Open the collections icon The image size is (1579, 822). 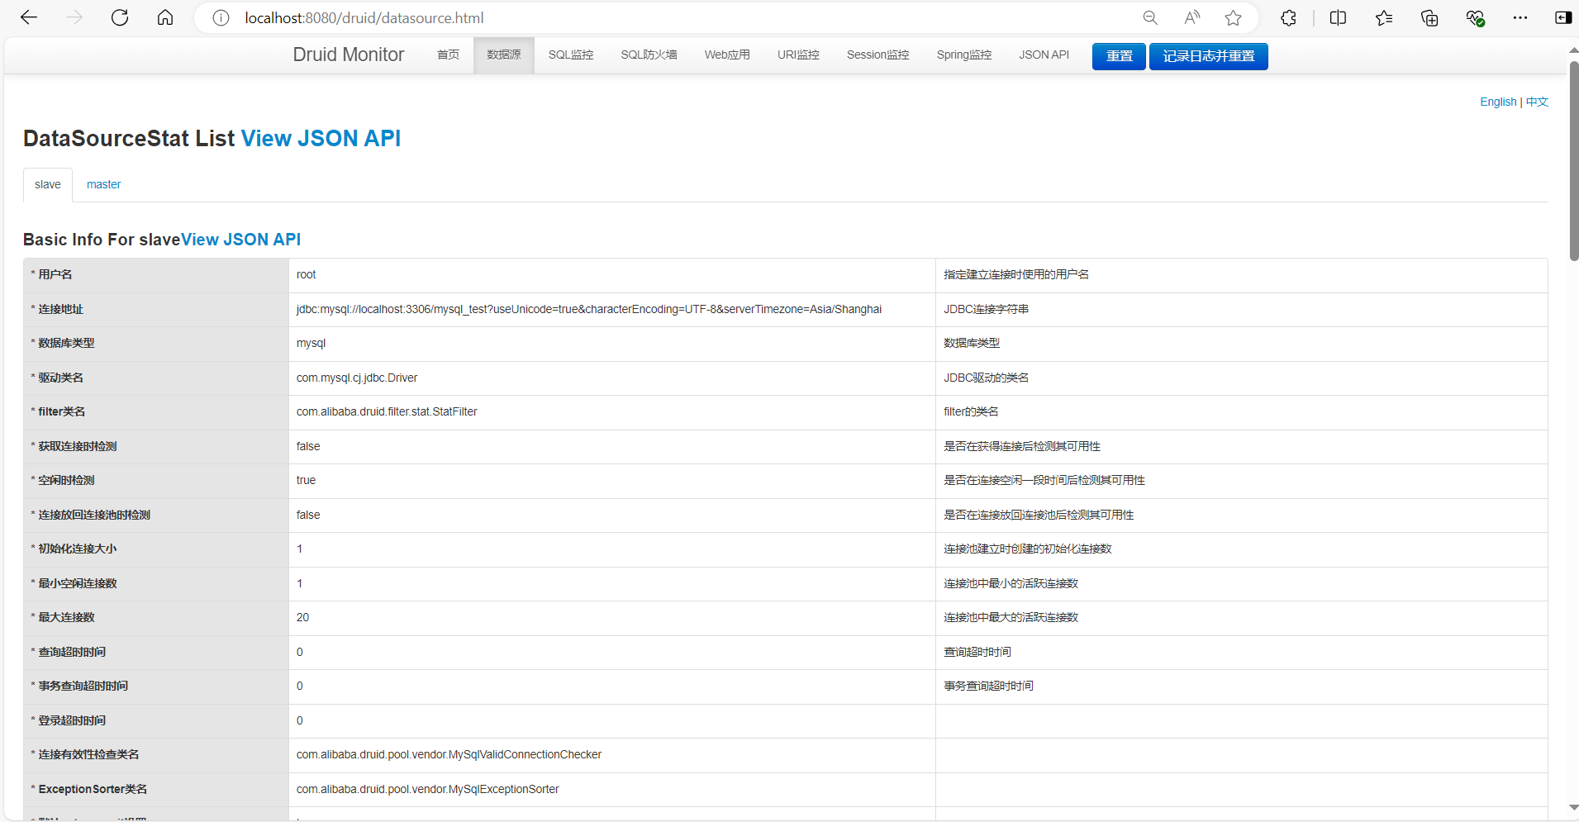[1429, 17]
